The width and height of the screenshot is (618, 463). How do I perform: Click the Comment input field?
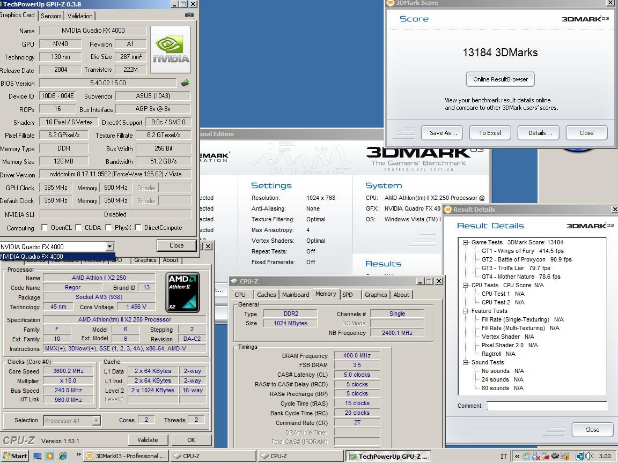point(547,406)
